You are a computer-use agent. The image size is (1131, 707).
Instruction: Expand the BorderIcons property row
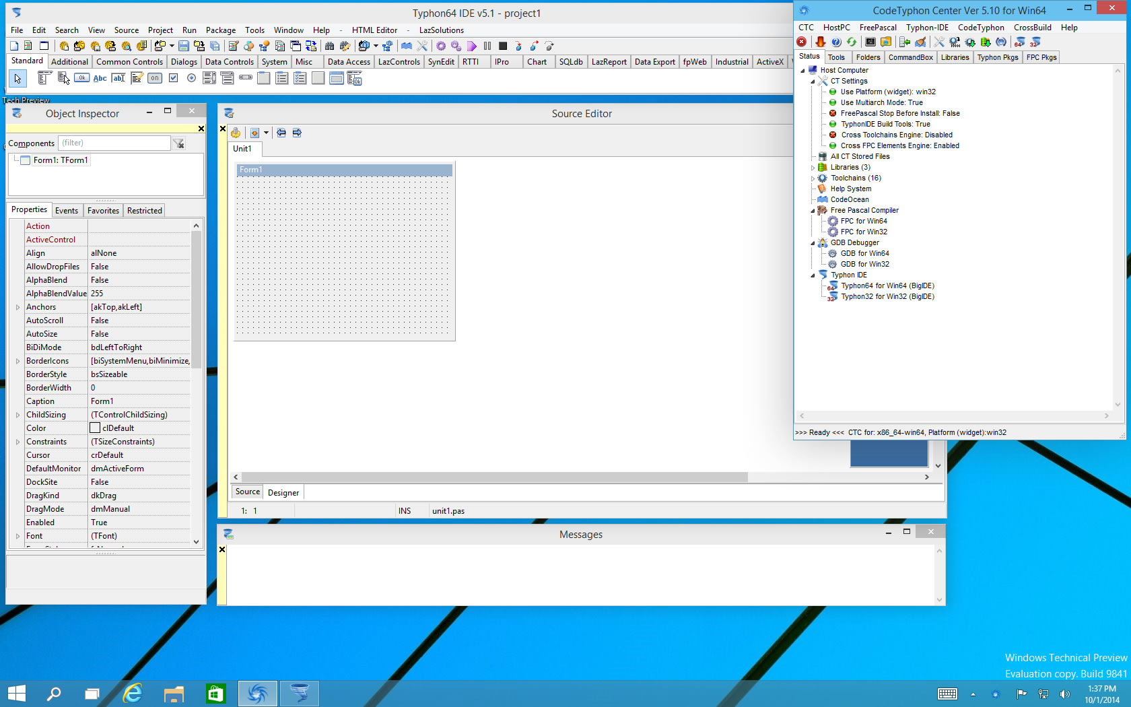coord(18,361)
